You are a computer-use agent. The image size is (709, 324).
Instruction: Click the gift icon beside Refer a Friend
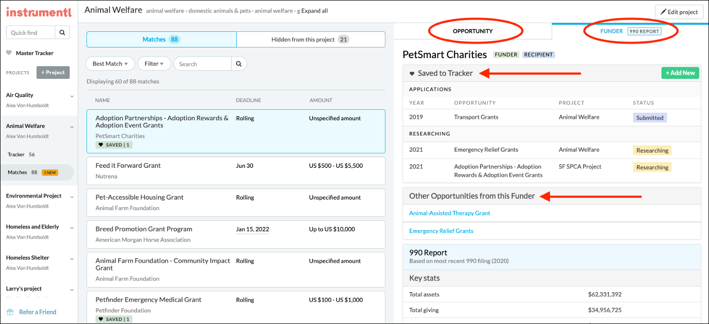pyautogui.click(x=10, y=312)
